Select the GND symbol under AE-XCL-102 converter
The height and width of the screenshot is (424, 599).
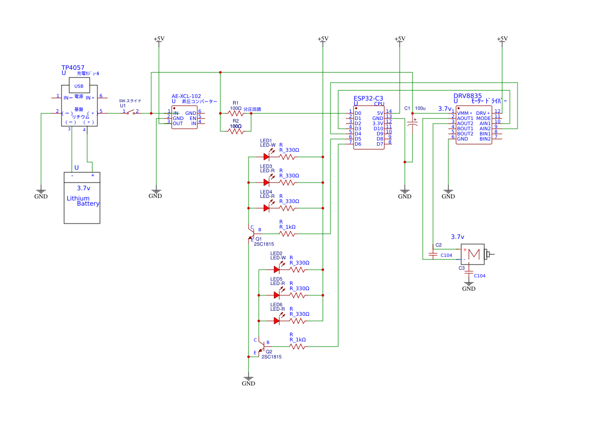coord(155,193)
